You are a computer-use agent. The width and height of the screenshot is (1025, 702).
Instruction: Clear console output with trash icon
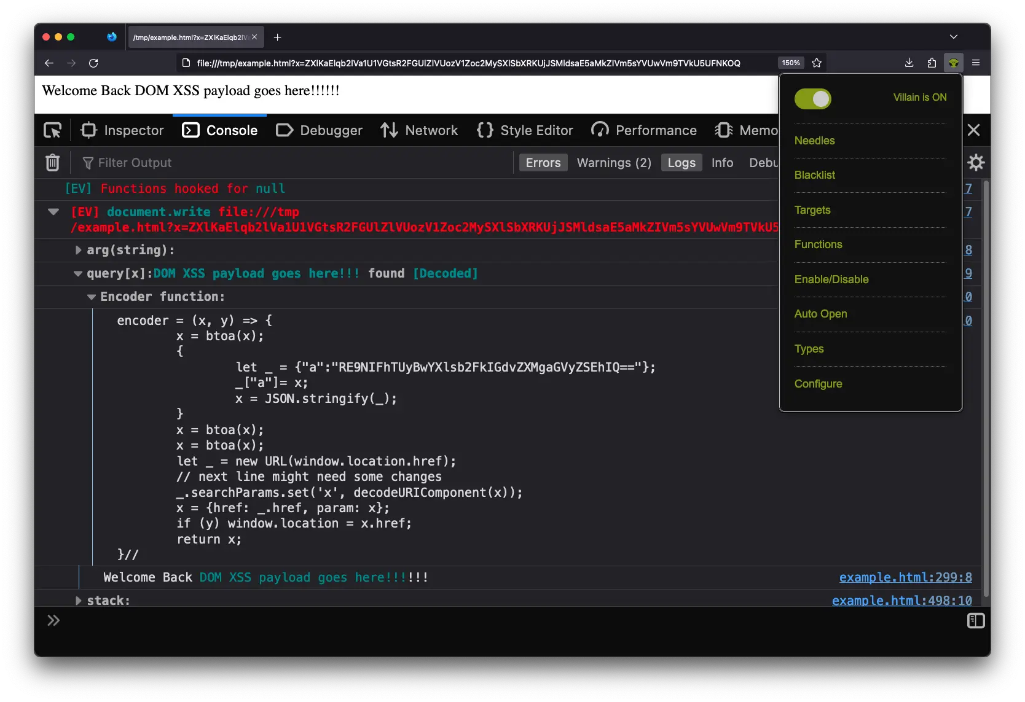click(x=53, y=163)
